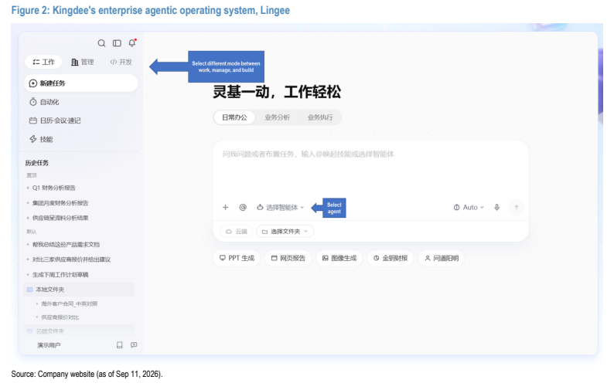Choose the PPT 生成 shortcut
This screenshot has width=614, height=390.
[x=237, y=258]
